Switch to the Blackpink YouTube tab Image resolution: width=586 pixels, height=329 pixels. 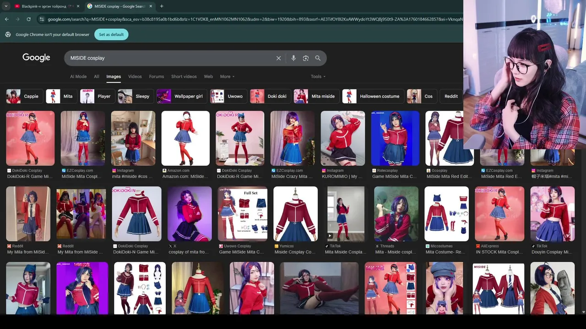click(43, 6)
